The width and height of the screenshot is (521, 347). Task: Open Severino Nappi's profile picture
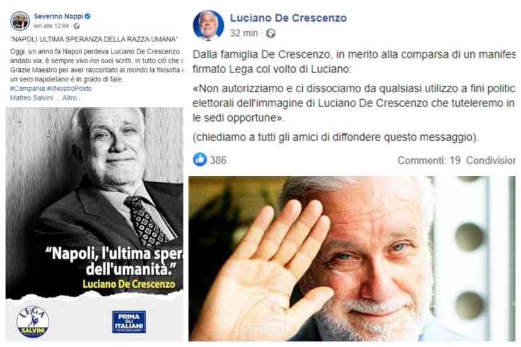20,21
